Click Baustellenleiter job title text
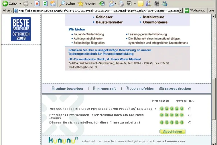This screenshot has width=217, height=145. pos(109,22)
